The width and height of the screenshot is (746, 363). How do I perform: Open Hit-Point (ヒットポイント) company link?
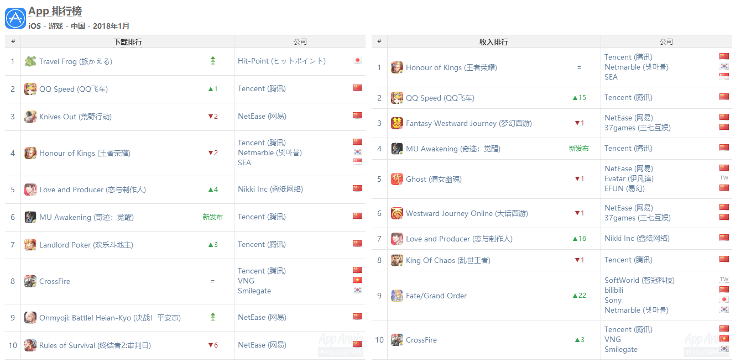click(282, 61)
